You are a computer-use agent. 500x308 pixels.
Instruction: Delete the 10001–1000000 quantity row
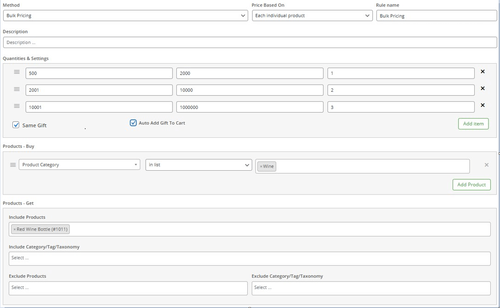483,105
